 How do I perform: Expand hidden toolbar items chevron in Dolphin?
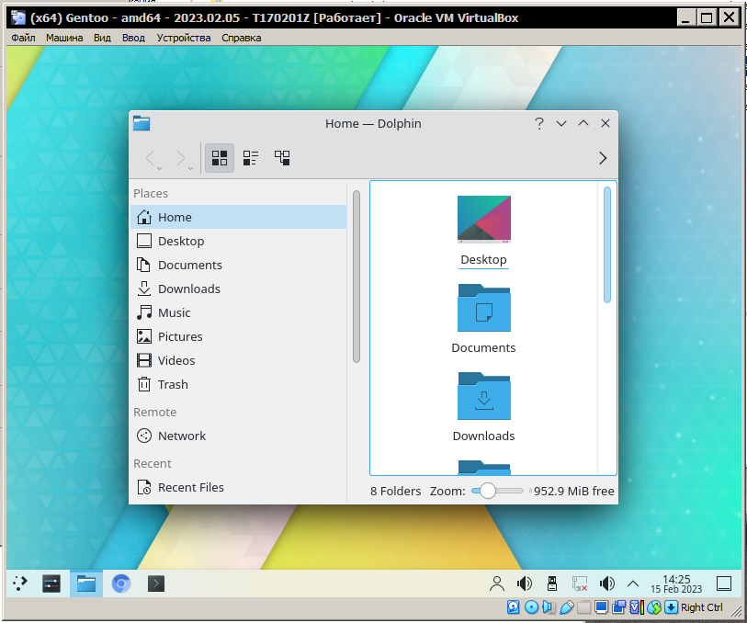[603, 158]
